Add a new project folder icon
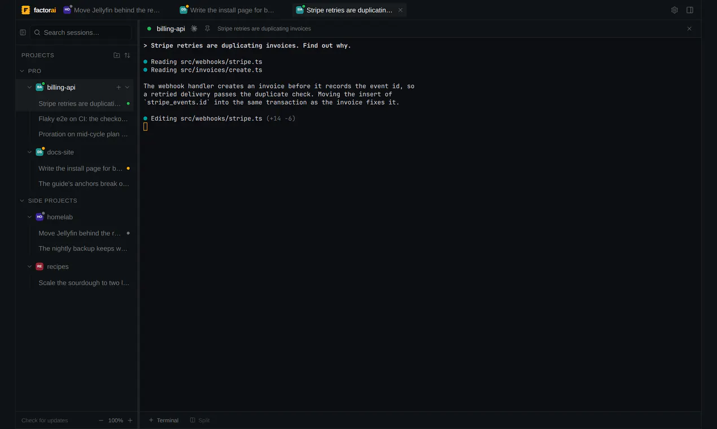717x429 pixels. tap(116, 55)
